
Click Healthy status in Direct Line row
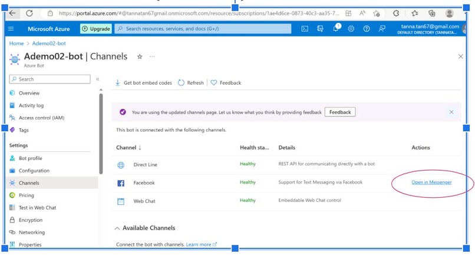click(x=248, y=164)
